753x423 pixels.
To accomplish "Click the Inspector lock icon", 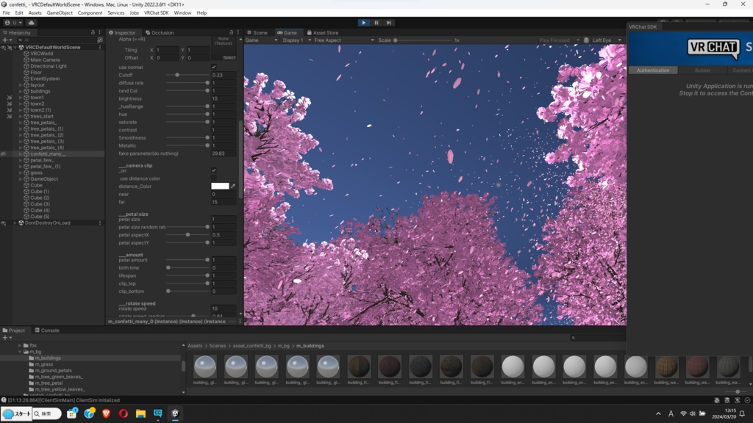I will click(231, 32).
